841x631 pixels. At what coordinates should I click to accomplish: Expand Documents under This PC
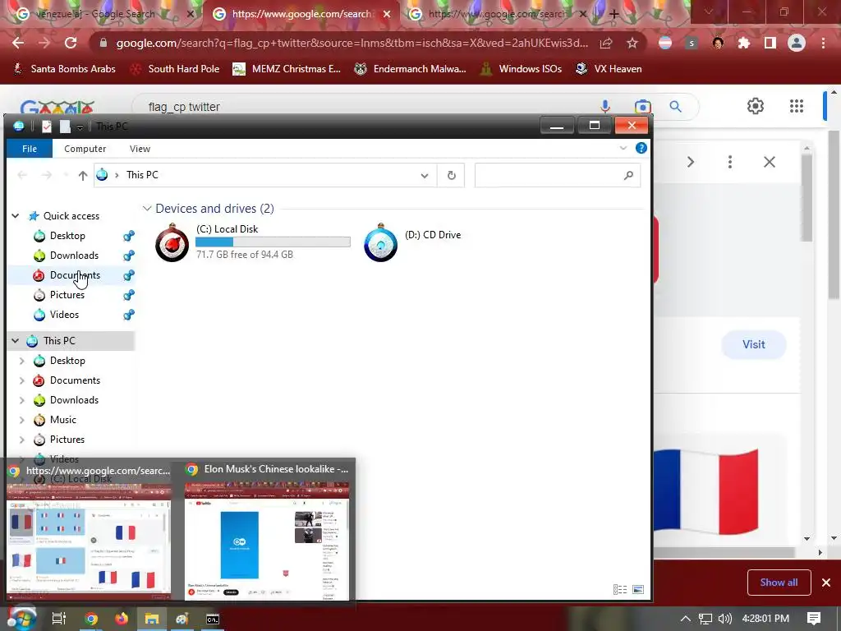pos(22,380)
